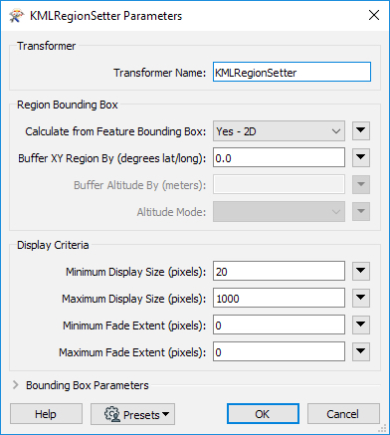
Task: Click the FME transformer icon in the title bar
Action: tap(17, 16)
